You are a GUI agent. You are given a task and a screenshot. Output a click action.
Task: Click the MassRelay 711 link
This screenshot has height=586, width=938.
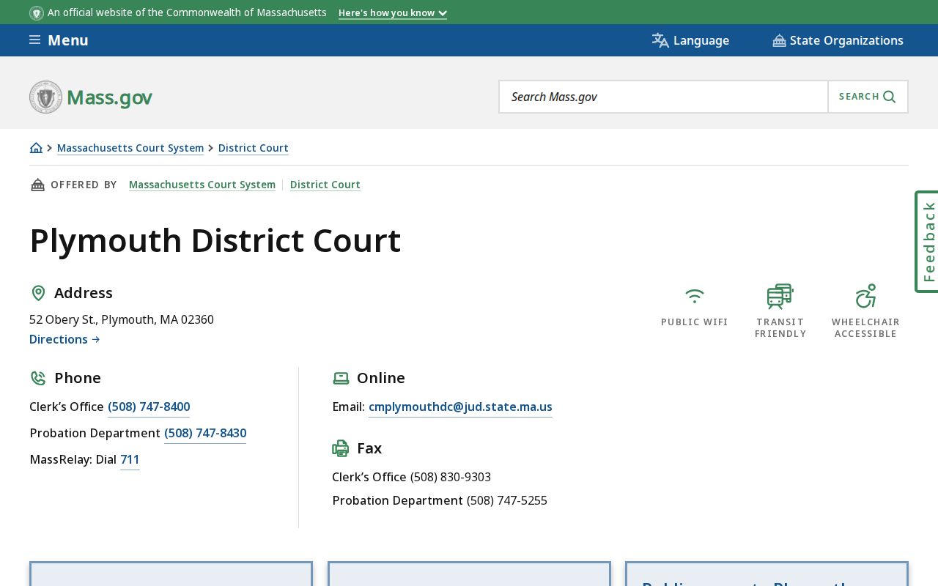point(130,459)
